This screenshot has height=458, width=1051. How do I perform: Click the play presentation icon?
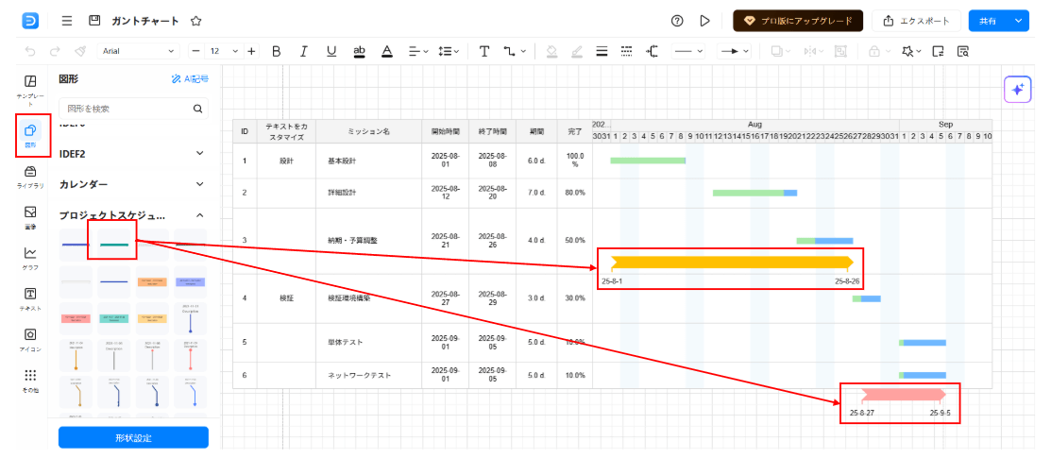[x=704, y=21]
